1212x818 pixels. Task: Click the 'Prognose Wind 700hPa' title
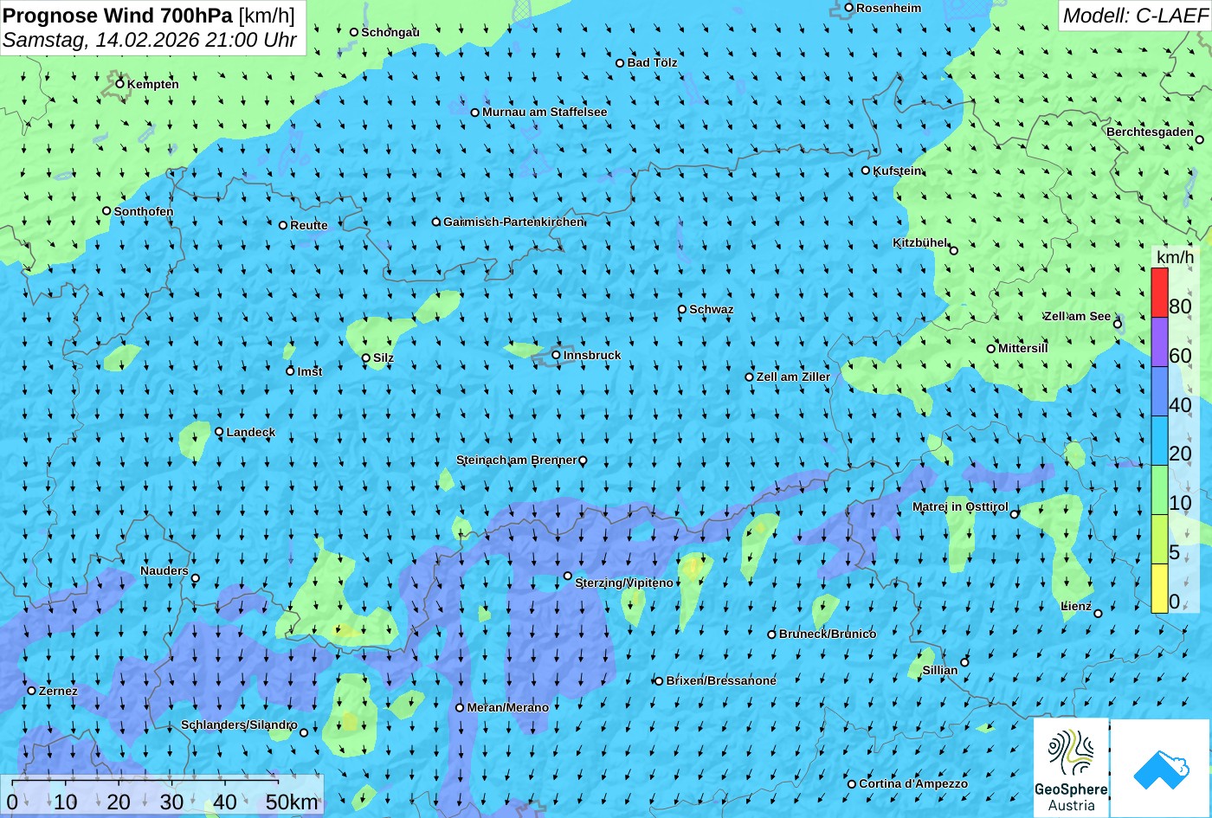[118, 15]
